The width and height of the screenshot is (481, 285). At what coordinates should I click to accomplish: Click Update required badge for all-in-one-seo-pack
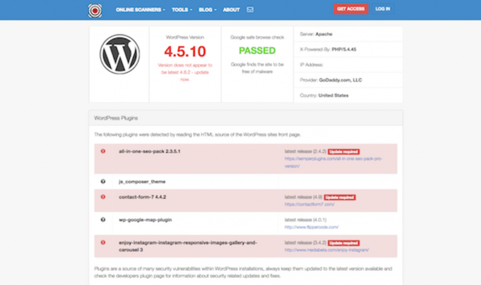coord(343,152)
